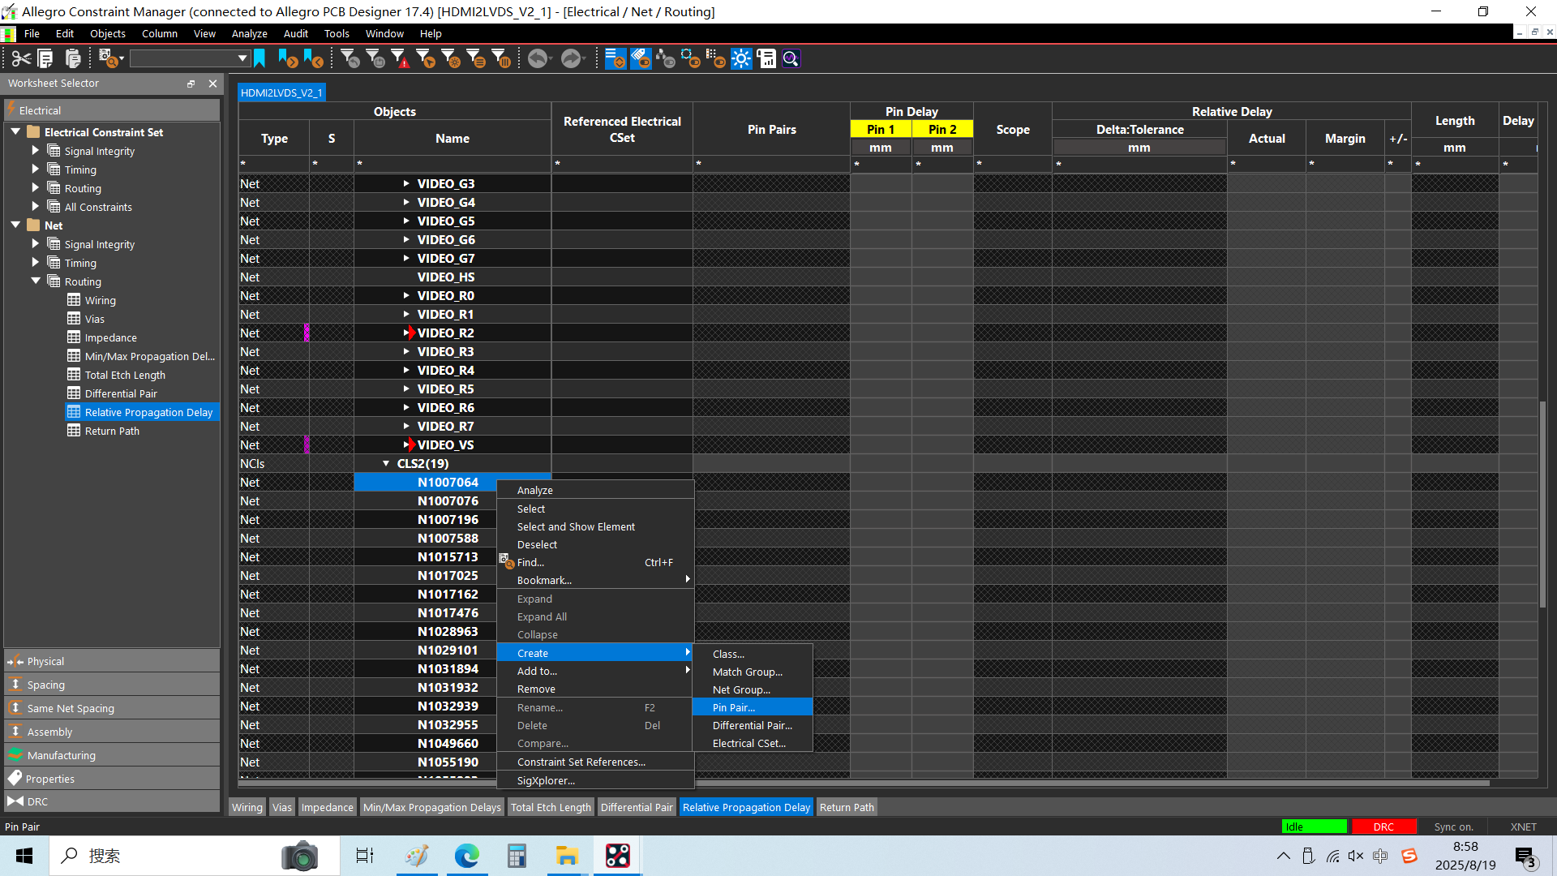This screenshot has width=1557, height=876.
Task: Toggle the red DRC status indicator
Action: (1383, 827)
